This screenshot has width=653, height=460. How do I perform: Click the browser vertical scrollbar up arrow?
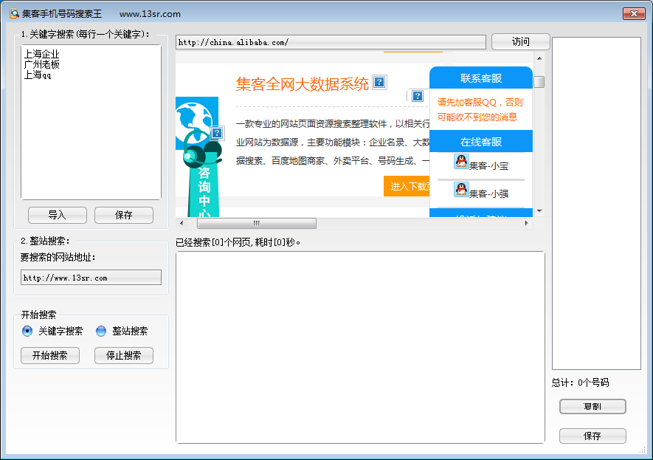(x=539, y=59)
